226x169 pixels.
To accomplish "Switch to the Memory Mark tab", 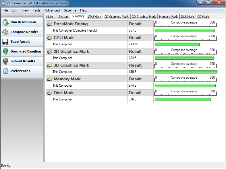I will tap(168, 17).
